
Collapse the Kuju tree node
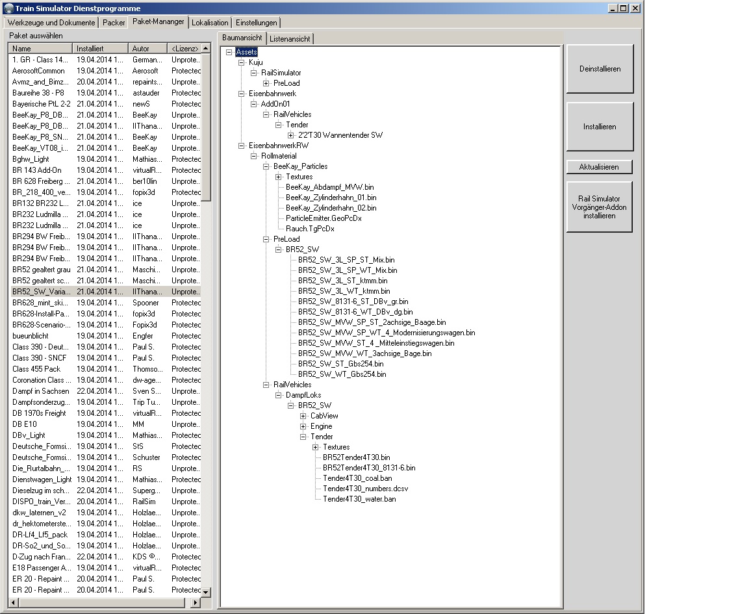[241, 62]
